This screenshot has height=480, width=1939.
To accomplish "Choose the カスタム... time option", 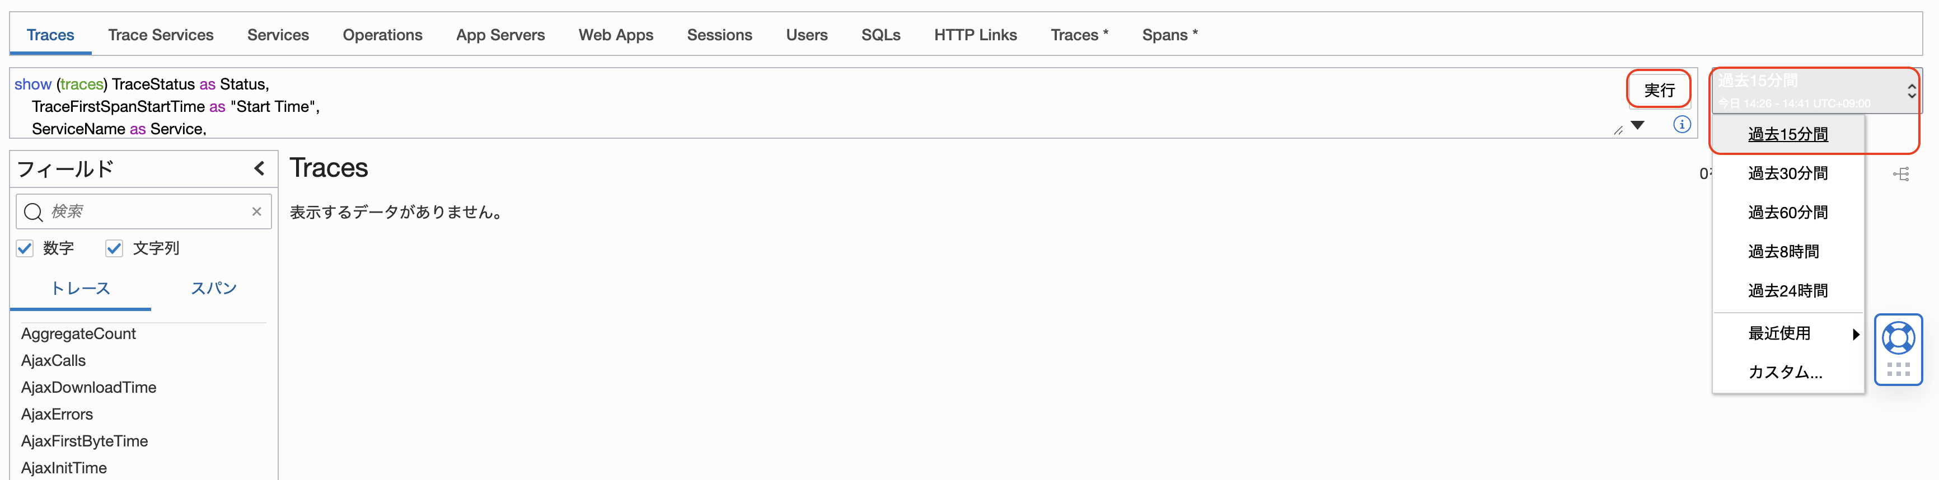I will tap(1785, 371).
